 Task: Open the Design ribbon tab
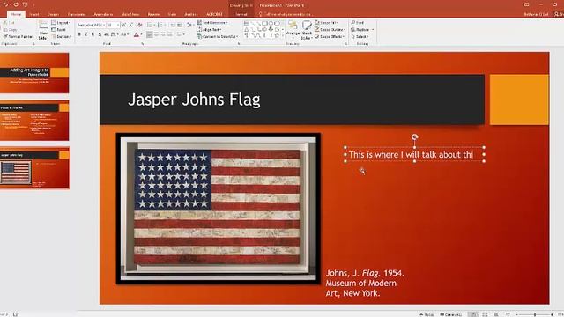(53, 14)
